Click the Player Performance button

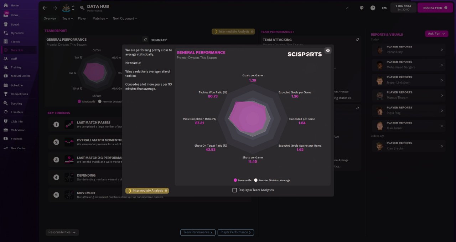pyautogui.click(x=236, y=232)
